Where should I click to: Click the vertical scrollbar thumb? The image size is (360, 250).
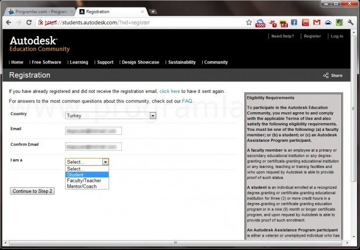pyautogui.click(x=354, y=109)
